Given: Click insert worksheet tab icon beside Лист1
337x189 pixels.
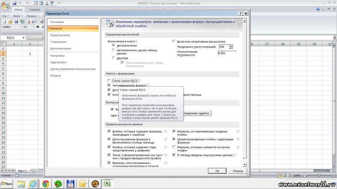Looking at the screenshot, I should pyautogui.click(x=33, y=171).
